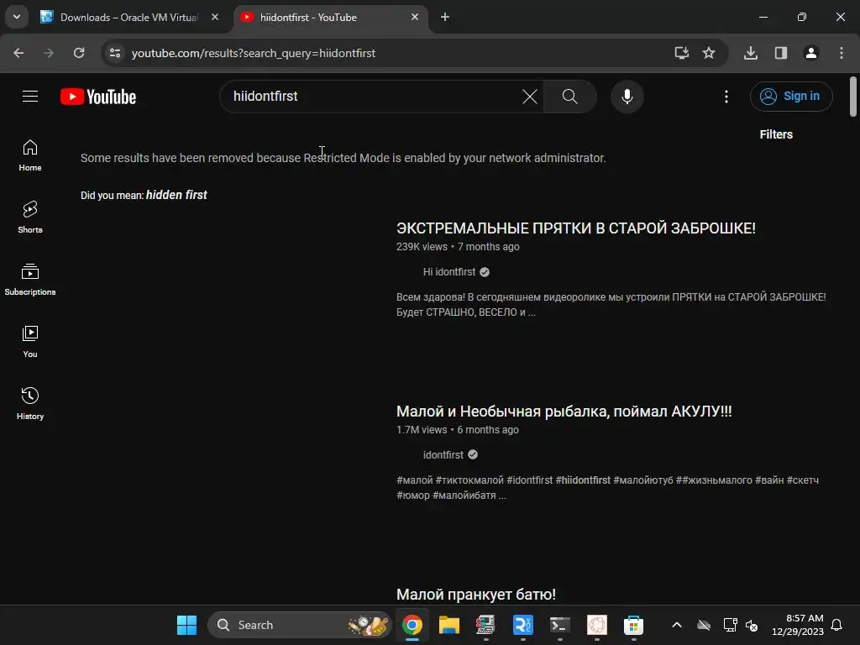Open Microsoft Store from the taskbar

tap(633, 625)
